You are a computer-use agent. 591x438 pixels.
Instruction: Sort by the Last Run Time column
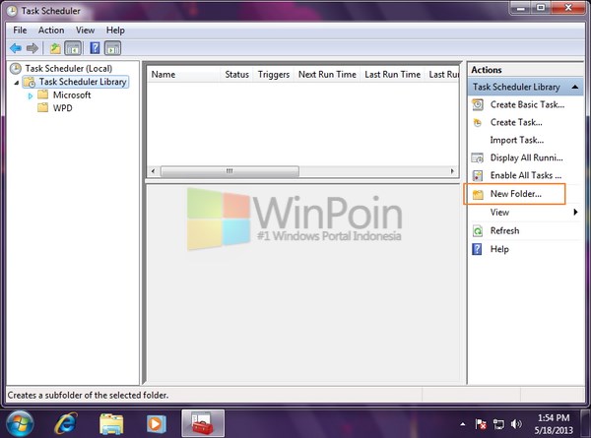(392, 74)
